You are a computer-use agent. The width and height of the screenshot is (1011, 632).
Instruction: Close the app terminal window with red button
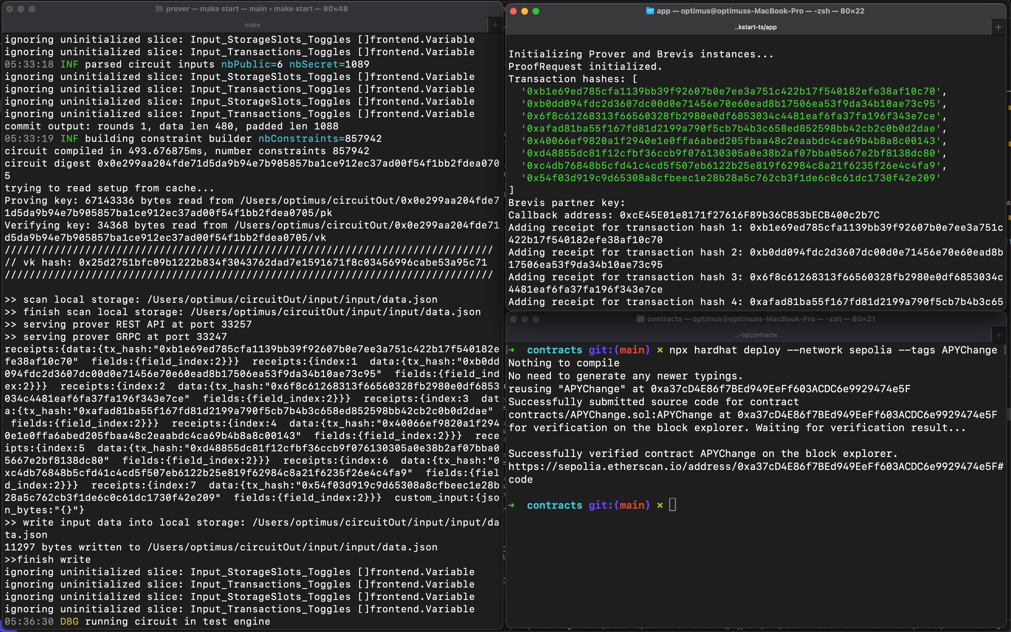point(514,11)
